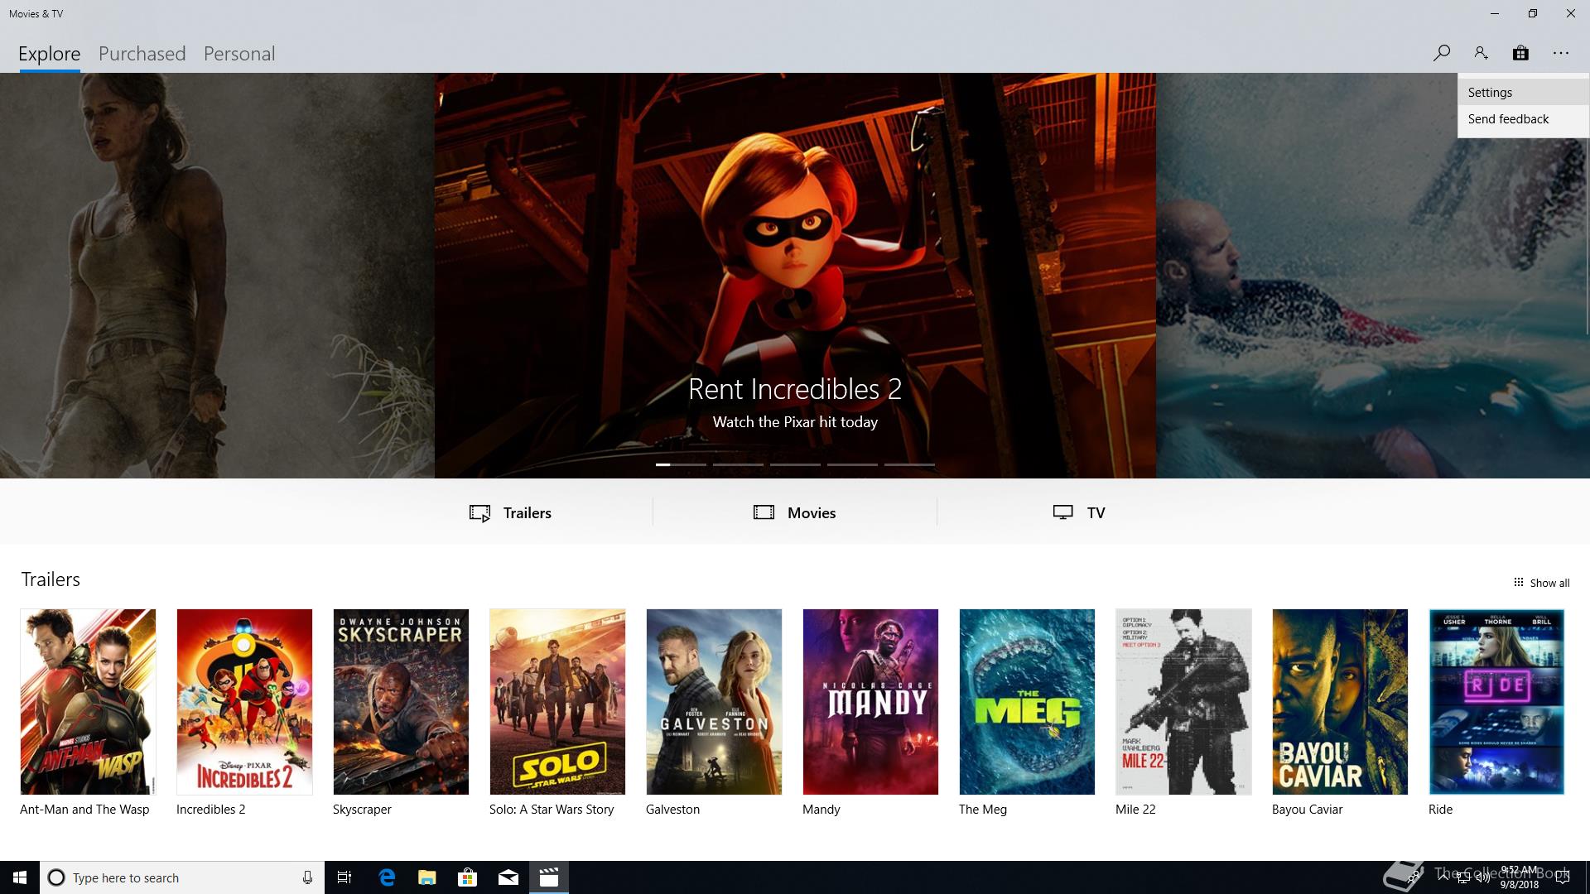Select Settings from the menu
This screenshot has height=894, width=1590.
click(x=1523, y=93)
